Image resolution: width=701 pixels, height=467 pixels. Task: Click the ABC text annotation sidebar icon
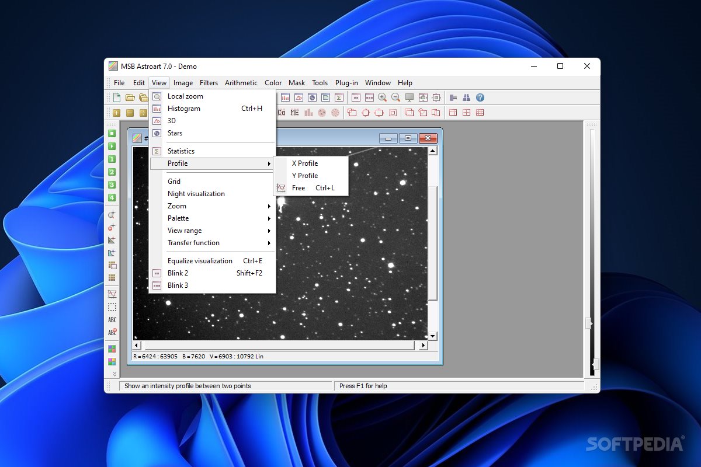(112, 320)
